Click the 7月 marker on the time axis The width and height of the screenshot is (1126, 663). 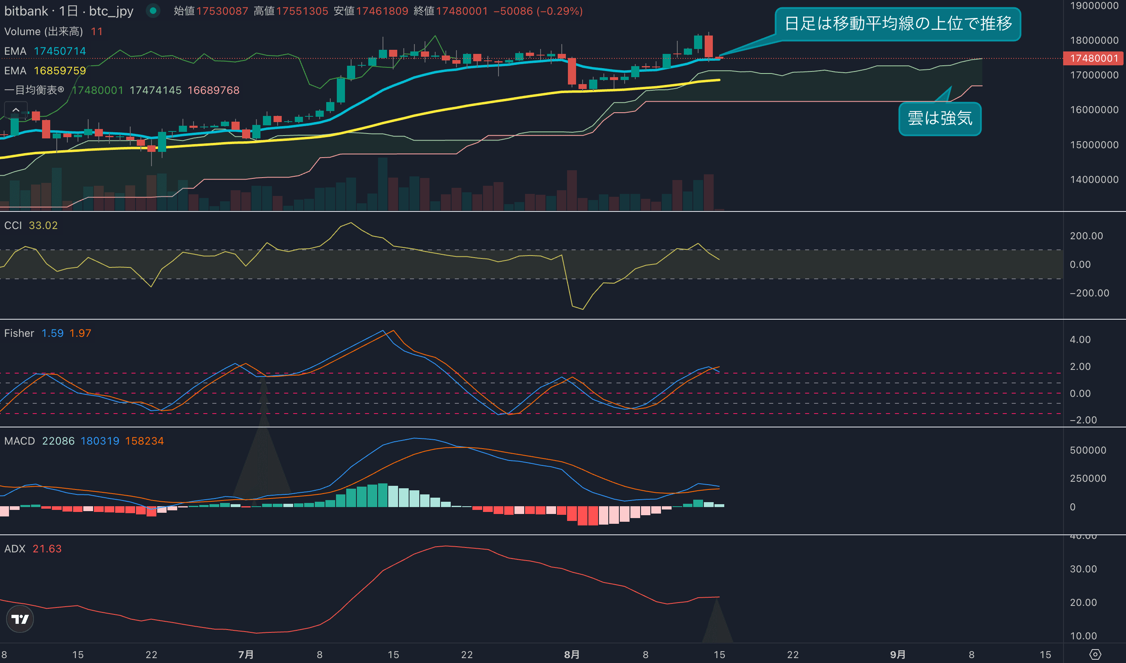point(246,654)
